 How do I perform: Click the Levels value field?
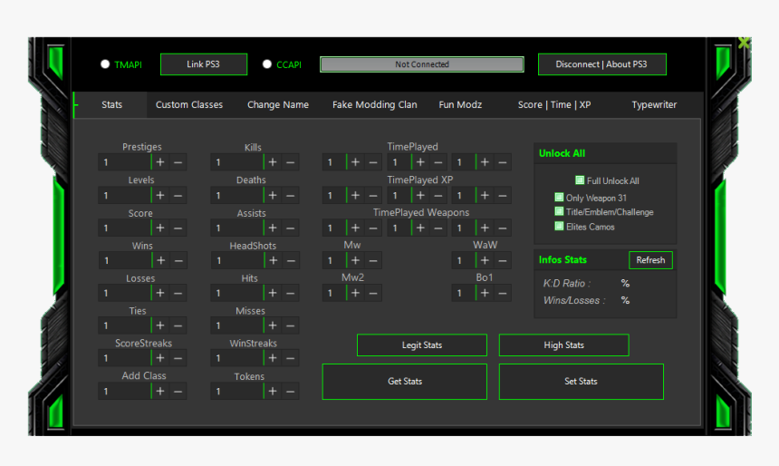point(125,196)
